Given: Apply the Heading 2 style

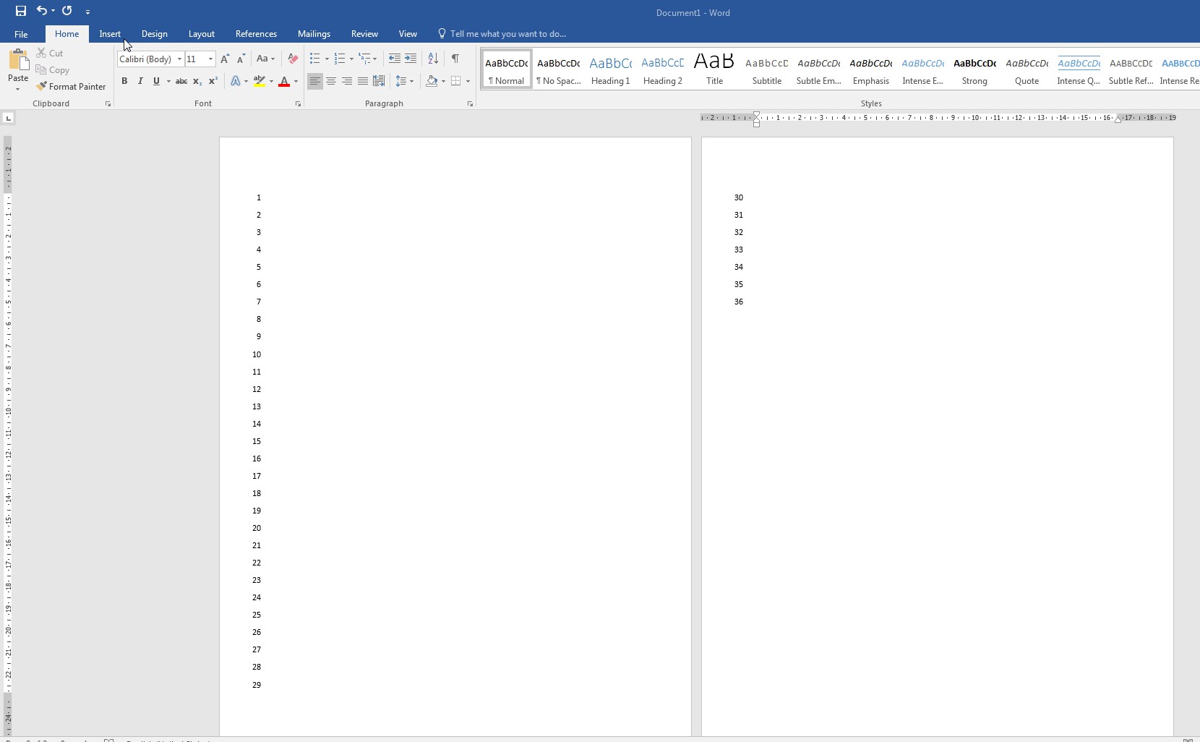Looking at the screenshot, I should coord(663,69).
